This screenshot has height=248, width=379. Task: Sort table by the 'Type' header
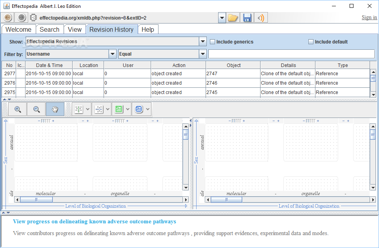(343, 65)
